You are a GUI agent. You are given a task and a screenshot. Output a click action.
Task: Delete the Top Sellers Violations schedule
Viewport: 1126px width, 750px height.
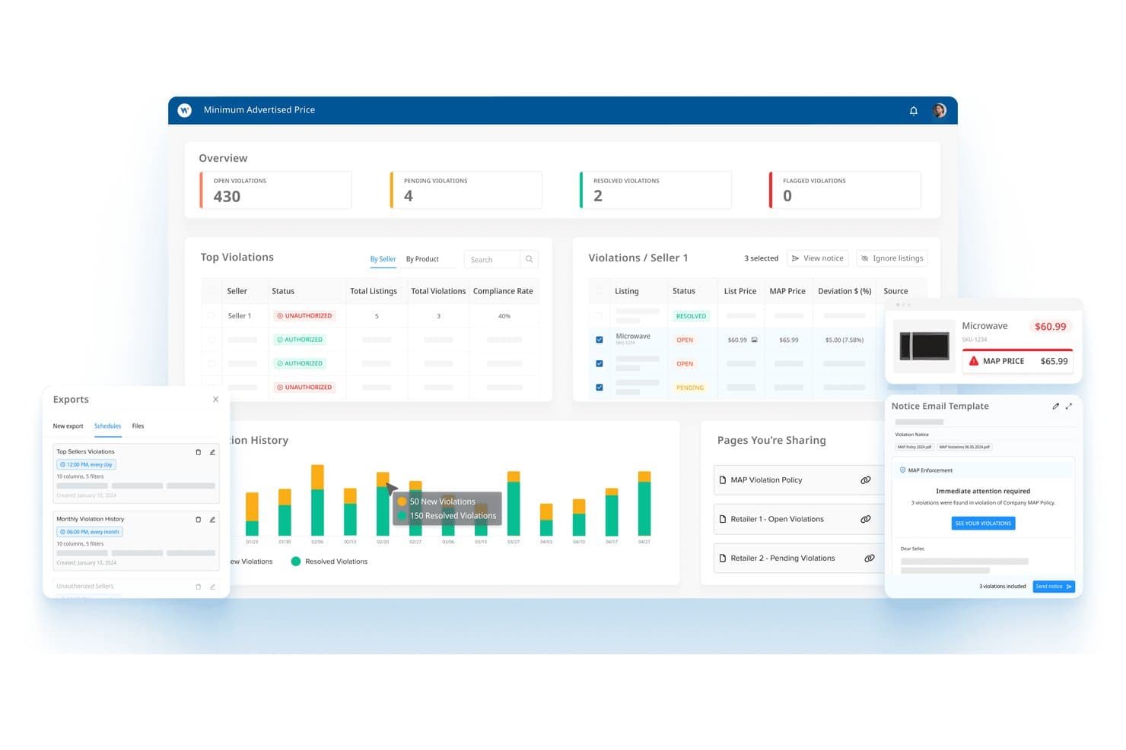click(x=199, y=452)
